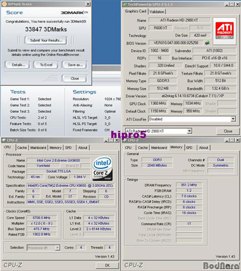Minimize the right CPU-Z window

[x=227, y=140]
